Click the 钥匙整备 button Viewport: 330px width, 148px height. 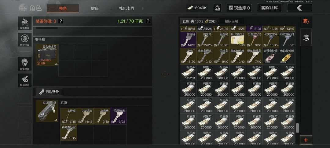[49, 92]
